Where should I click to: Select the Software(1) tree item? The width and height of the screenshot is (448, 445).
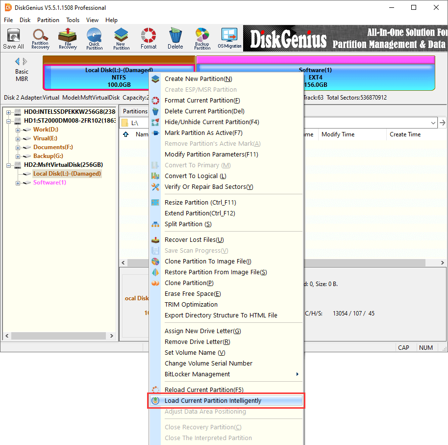click(50, 183)
